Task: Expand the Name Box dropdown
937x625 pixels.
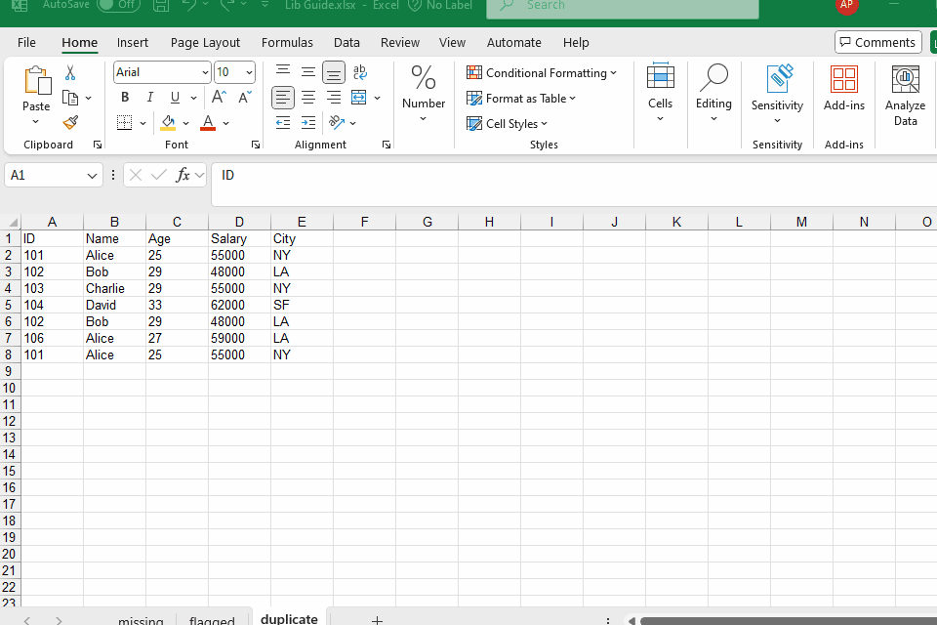Action: [x=92, y=176]
